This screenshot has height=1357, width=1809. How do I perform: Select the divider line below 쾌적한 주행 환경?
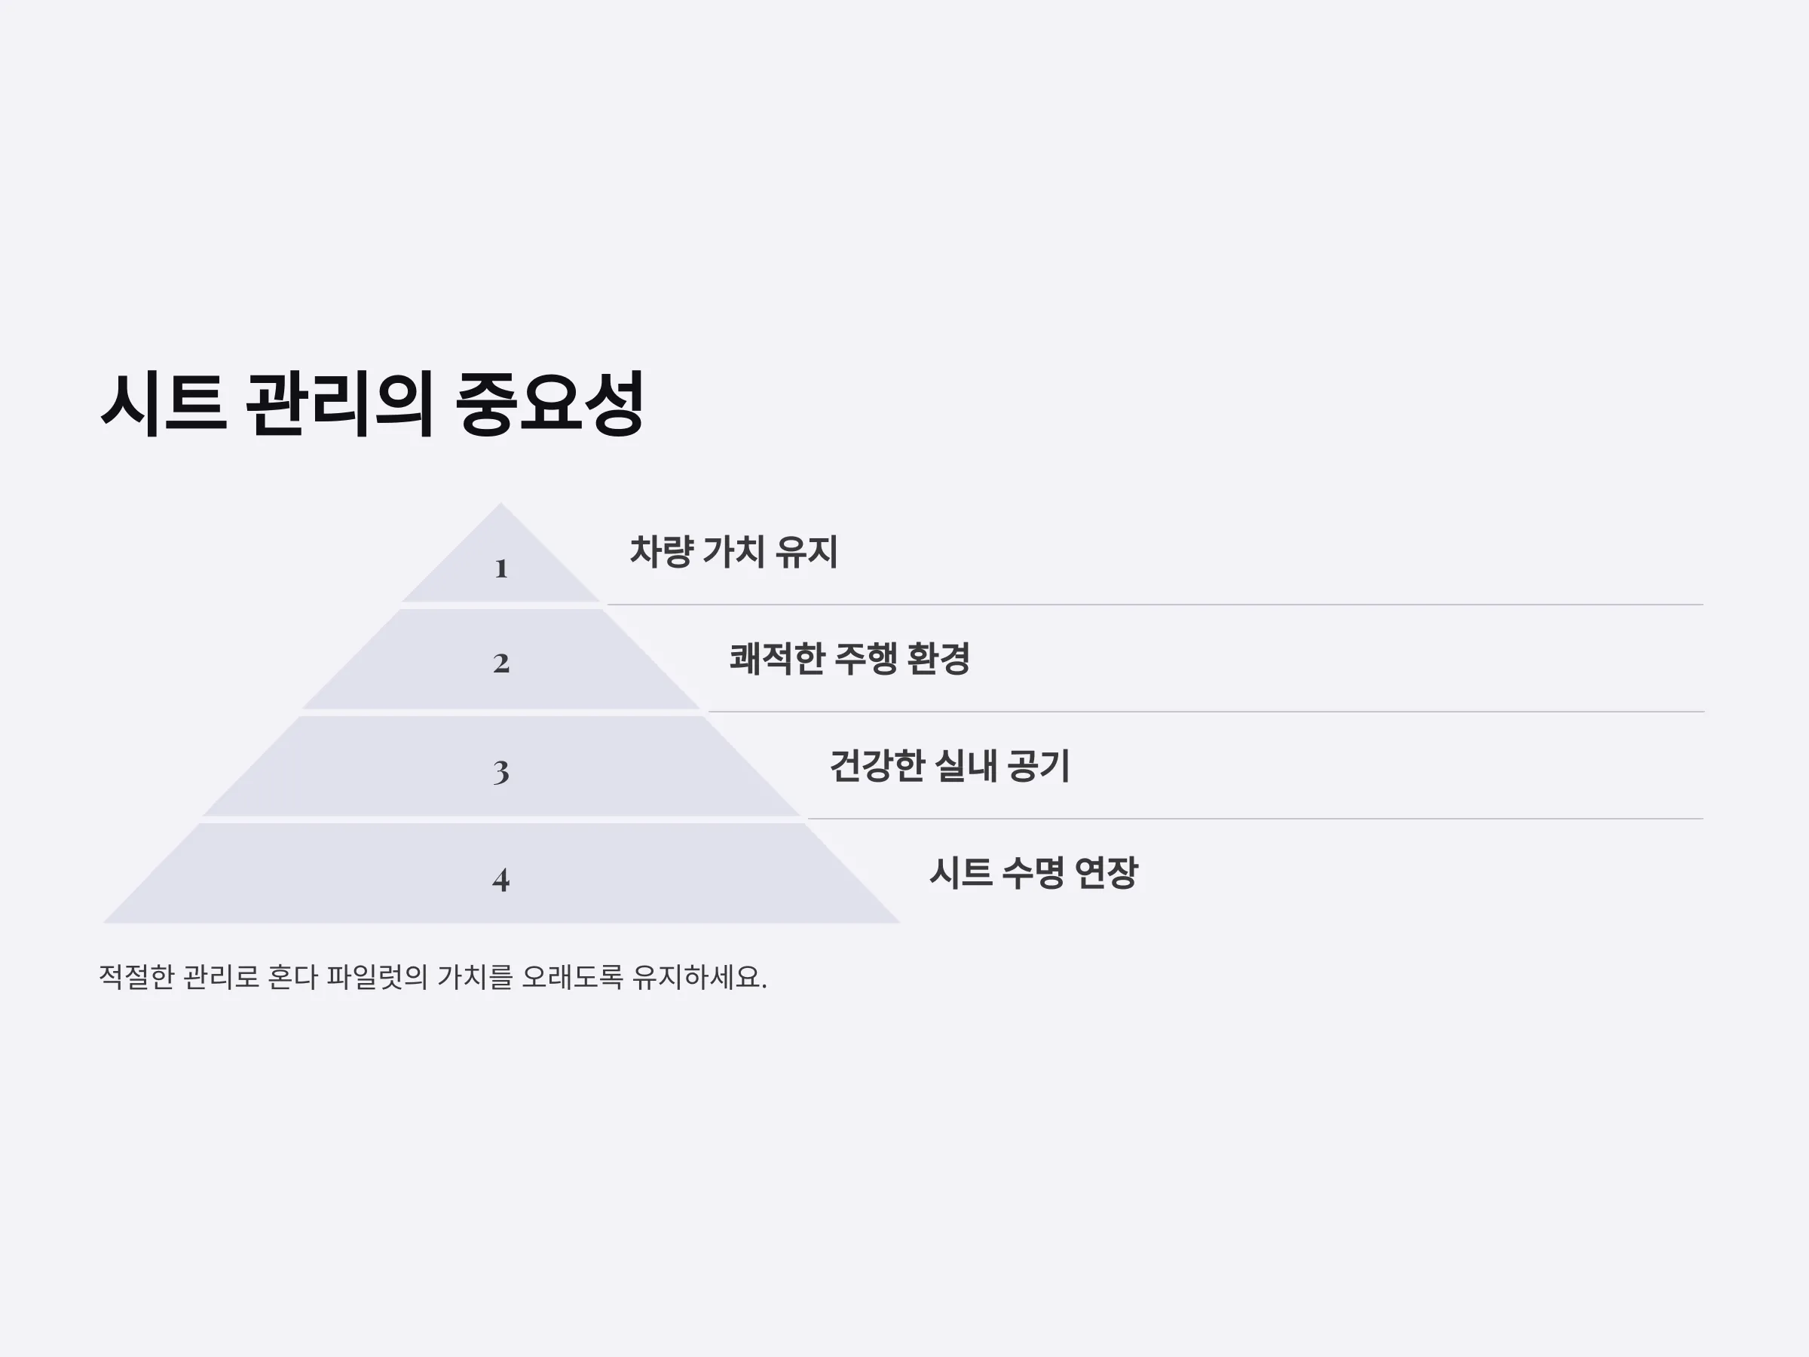tap(1205, 712)
